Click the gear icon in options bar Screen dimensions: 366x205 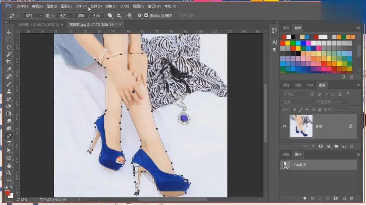pyautogui.click(x=140, y=16)
